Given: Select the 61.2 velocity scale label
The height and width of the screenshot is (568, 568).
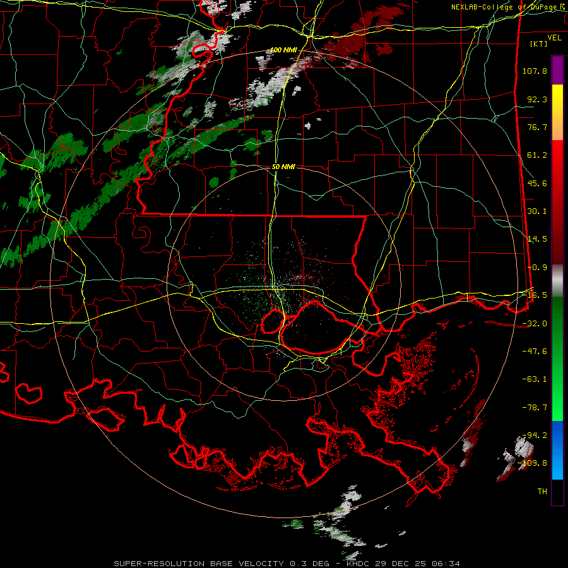Looking at the screenshot, I should click(x=537, y=155).
